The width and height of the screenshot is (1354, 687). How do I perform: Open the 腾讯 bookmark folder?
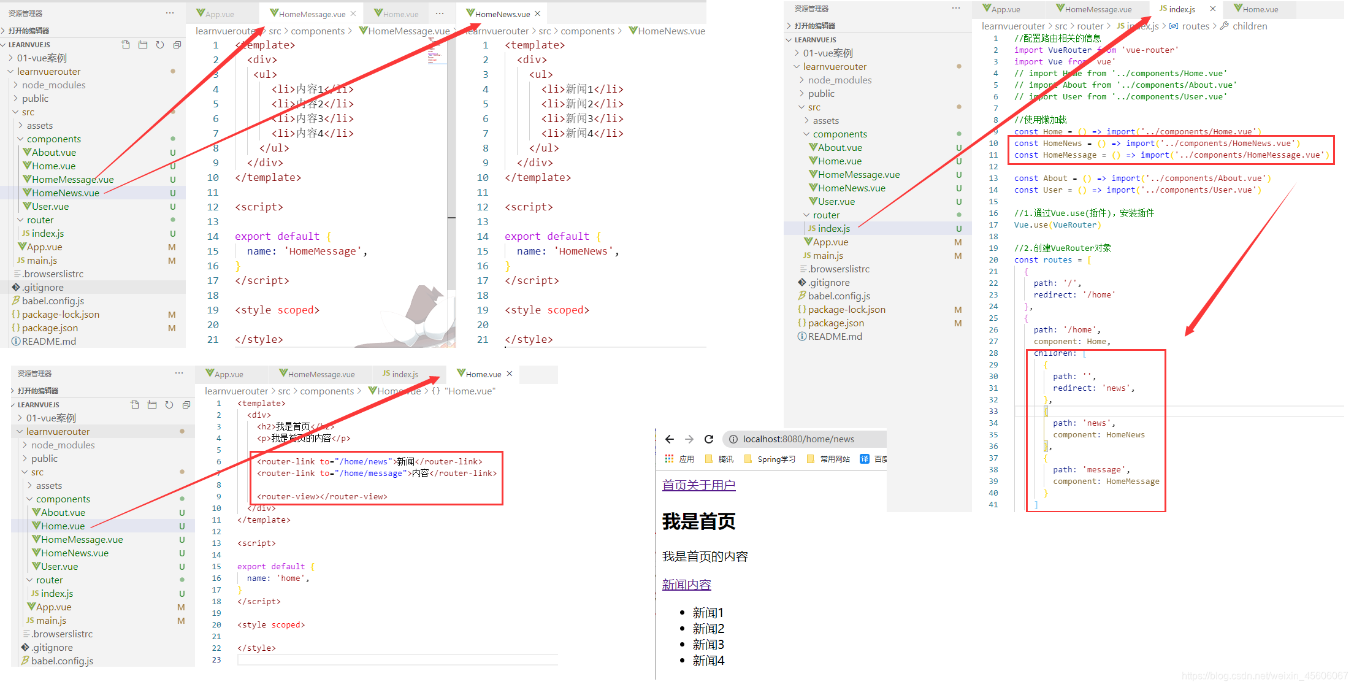[x=725, y=459]
